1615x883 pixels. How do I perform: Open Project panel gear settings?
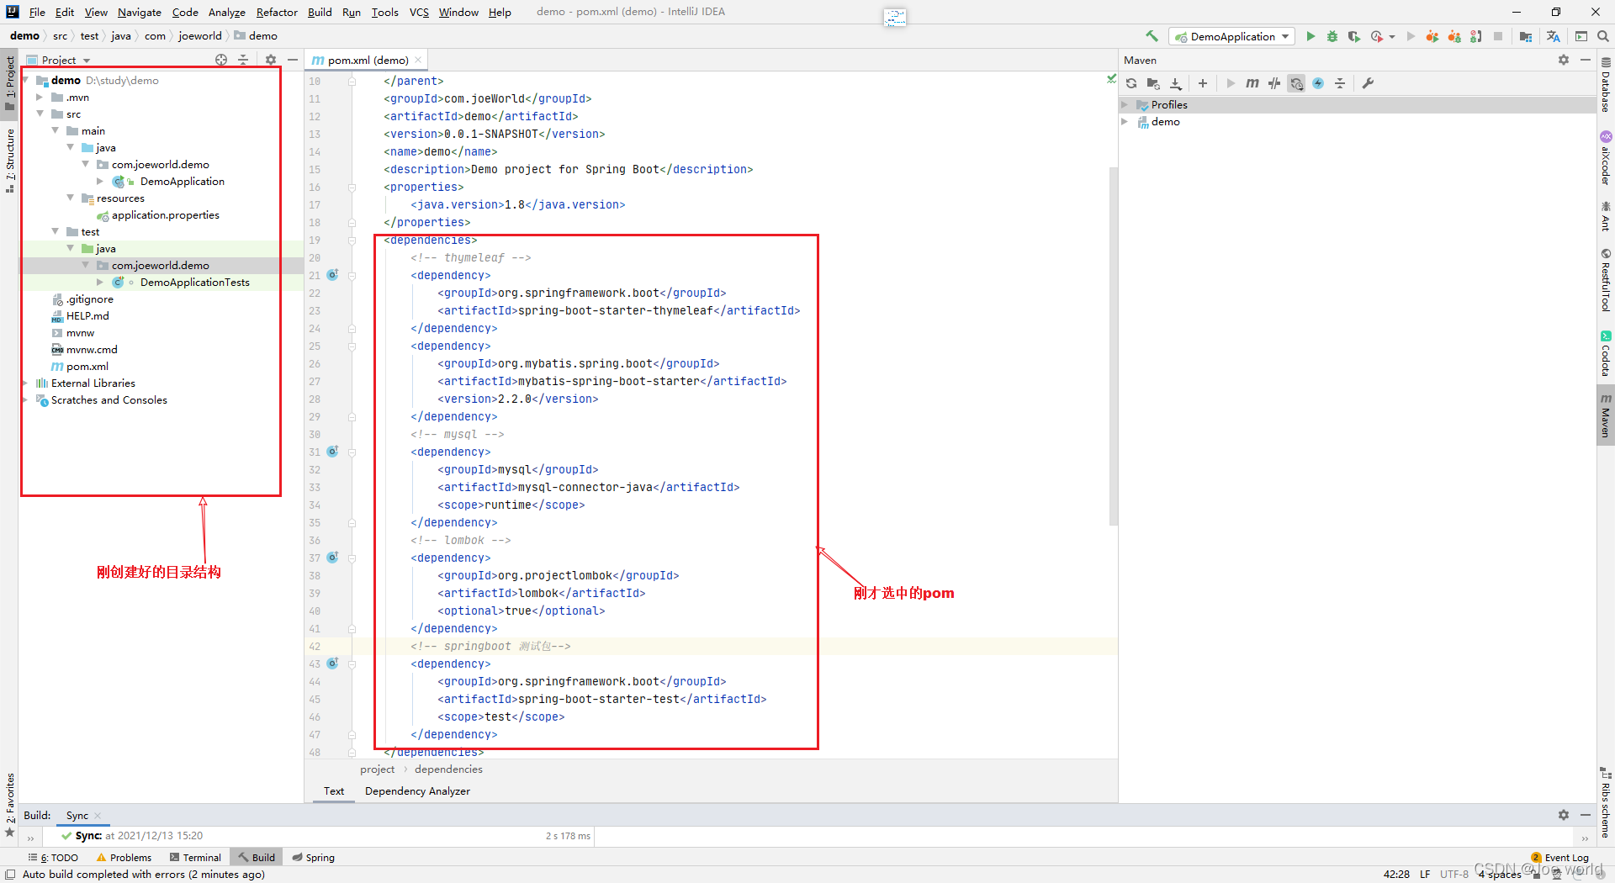coord(270,60)
